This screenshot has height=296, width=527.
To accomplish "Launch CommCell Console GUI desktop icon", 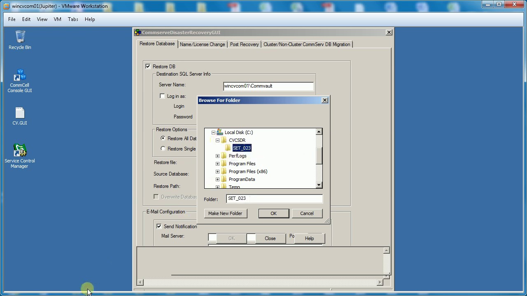I will [x=20, y=81].
